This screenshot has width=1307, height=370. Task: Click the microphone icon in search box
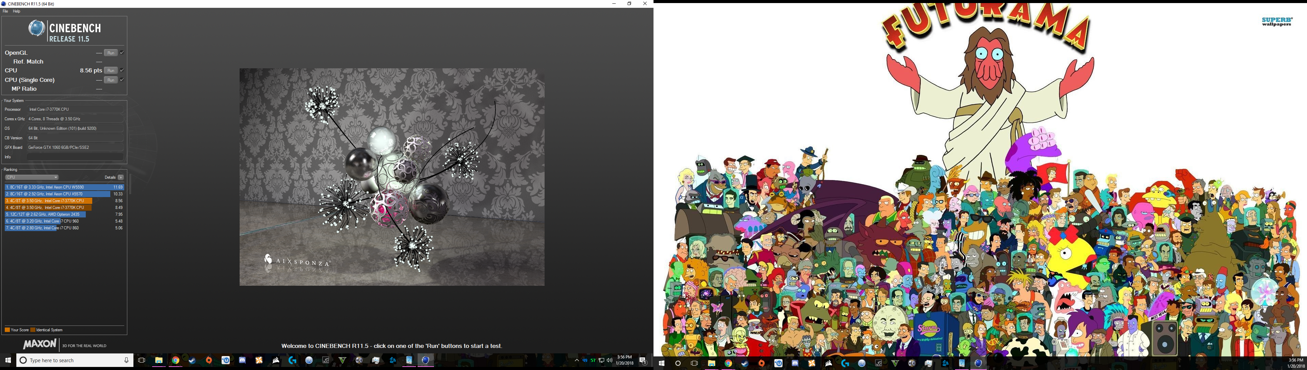126,360
